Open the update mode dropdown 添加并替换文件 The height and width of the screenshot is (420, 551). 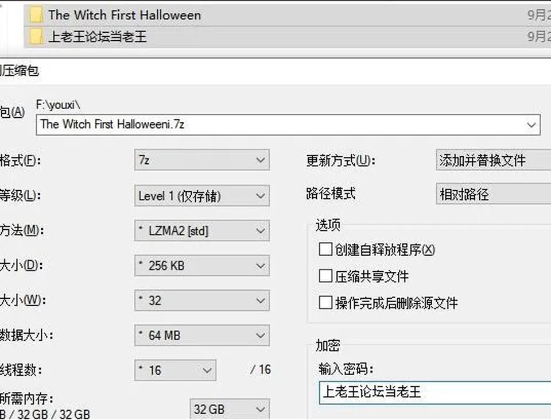click(x=494, y=160)
